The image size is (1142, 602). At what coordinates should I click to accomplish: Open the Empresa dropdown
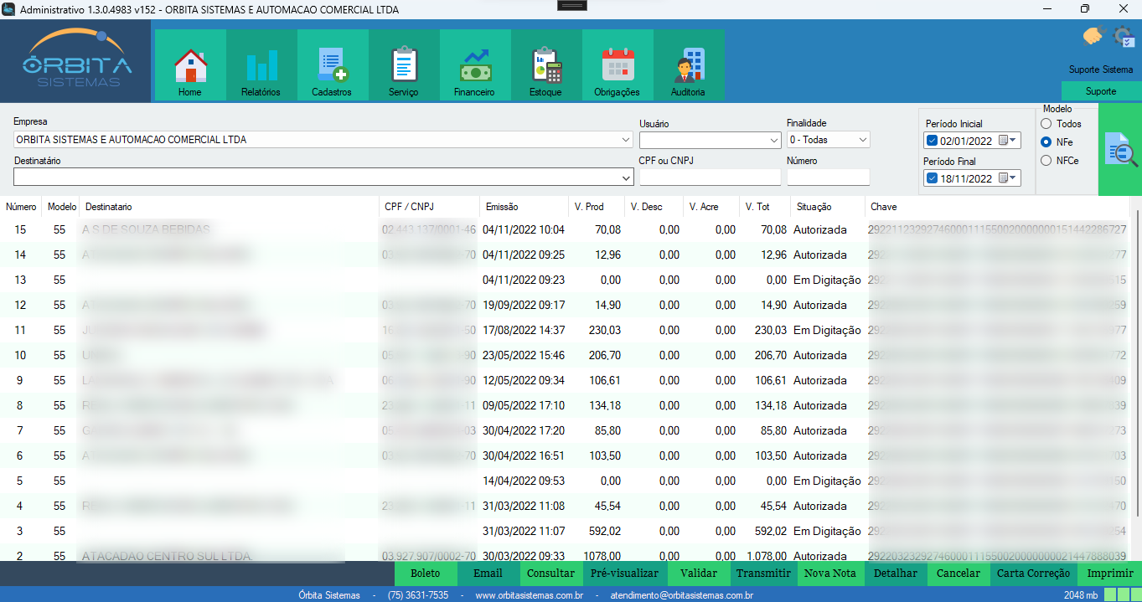click(625, 140)
